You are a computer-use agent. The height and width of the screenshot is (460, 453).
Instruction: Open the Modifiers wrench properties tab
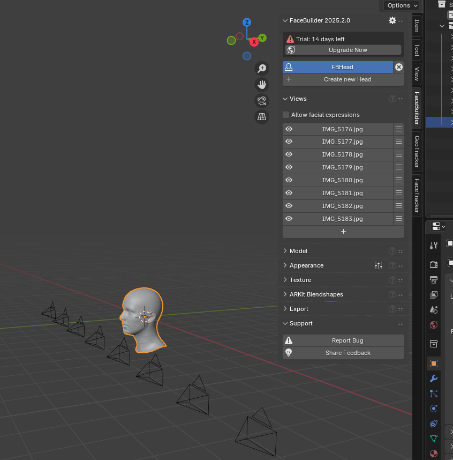tap(434, 379)
